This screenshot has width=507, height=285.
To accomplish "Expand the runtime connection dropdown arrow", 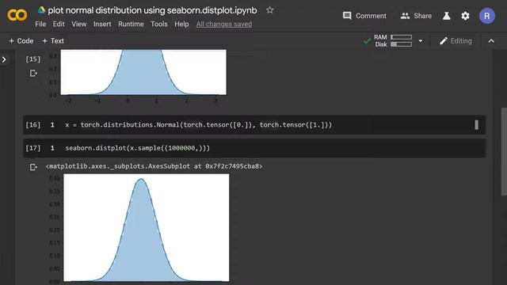I will 421,41.
